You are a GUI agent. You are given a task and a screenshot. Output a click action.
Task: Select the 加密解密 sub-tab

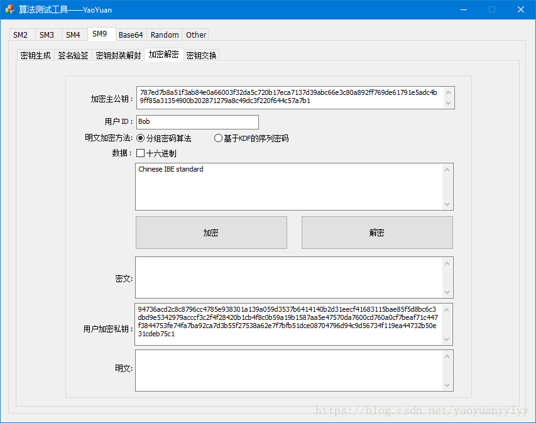164,55
